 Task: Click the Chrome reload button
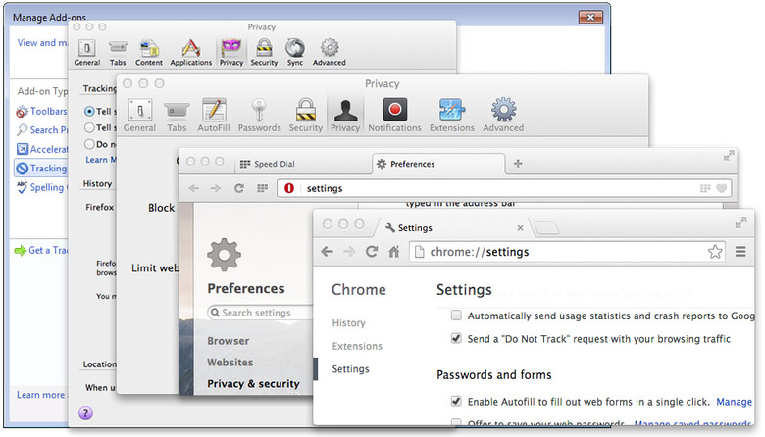point(372,252)
